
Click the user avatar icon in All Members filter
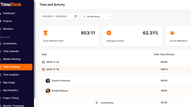point(84,17)
